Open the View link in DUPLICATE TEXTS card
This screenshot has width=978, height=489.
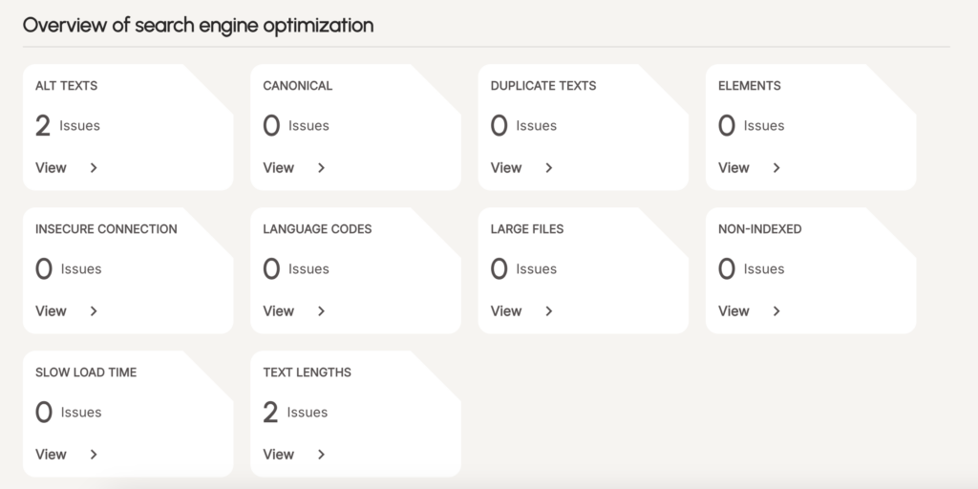(506, 168)
